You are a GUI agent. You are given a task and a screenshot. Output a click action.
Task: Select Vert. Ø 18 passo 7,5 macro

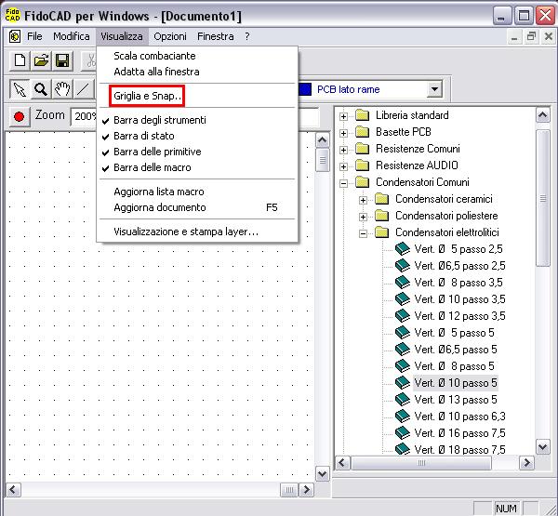459,449
